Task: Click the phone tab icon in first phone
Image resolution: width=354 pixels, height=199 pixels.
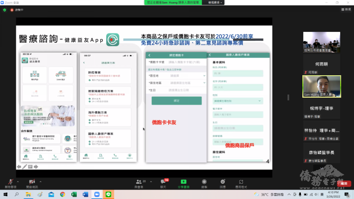Action: [55, 157]
